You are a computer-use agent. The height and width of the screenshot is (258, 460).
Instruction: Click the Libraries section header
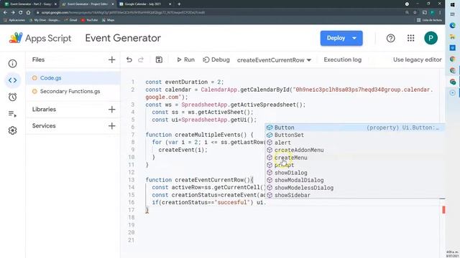pyautogui.click(x=44, y=110)
